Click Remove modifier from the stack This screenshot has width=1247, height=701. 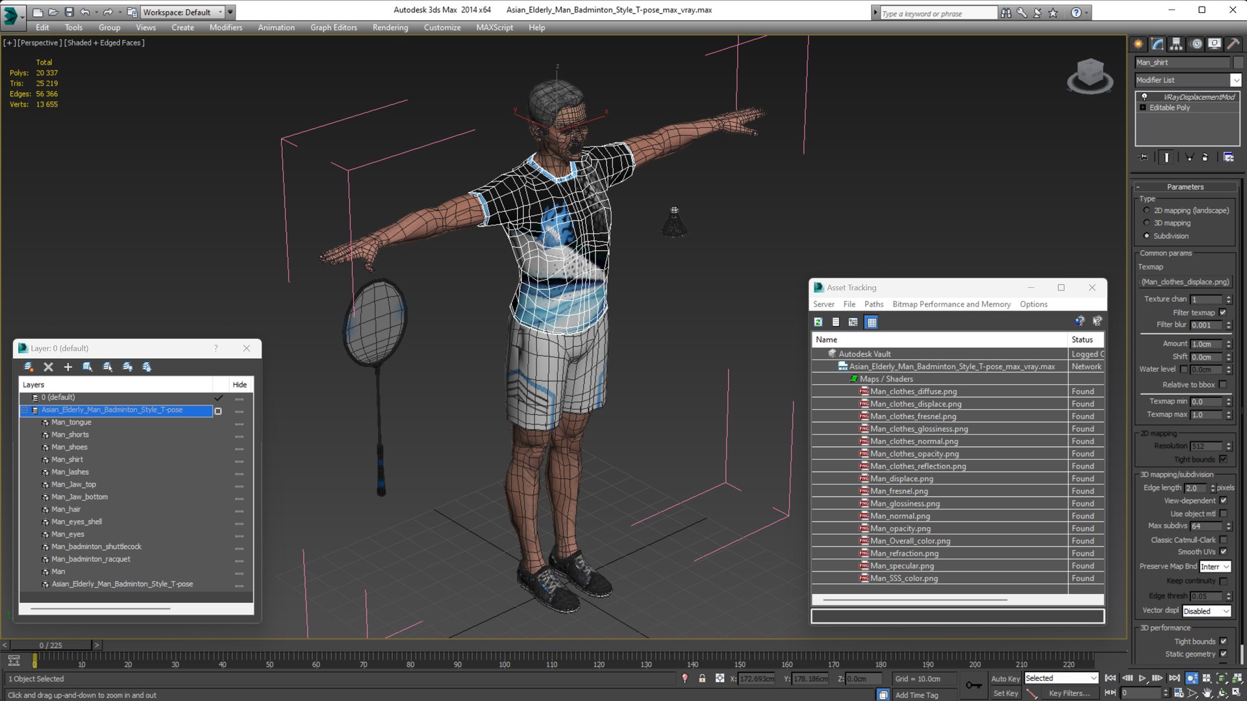coord(1205,157)
